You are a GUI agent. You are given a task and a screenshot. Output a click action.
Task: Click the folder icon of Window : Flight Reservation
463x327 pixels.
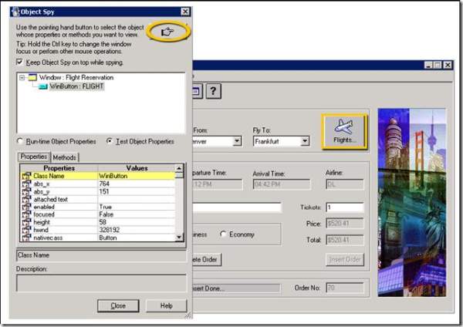[32, 78]
